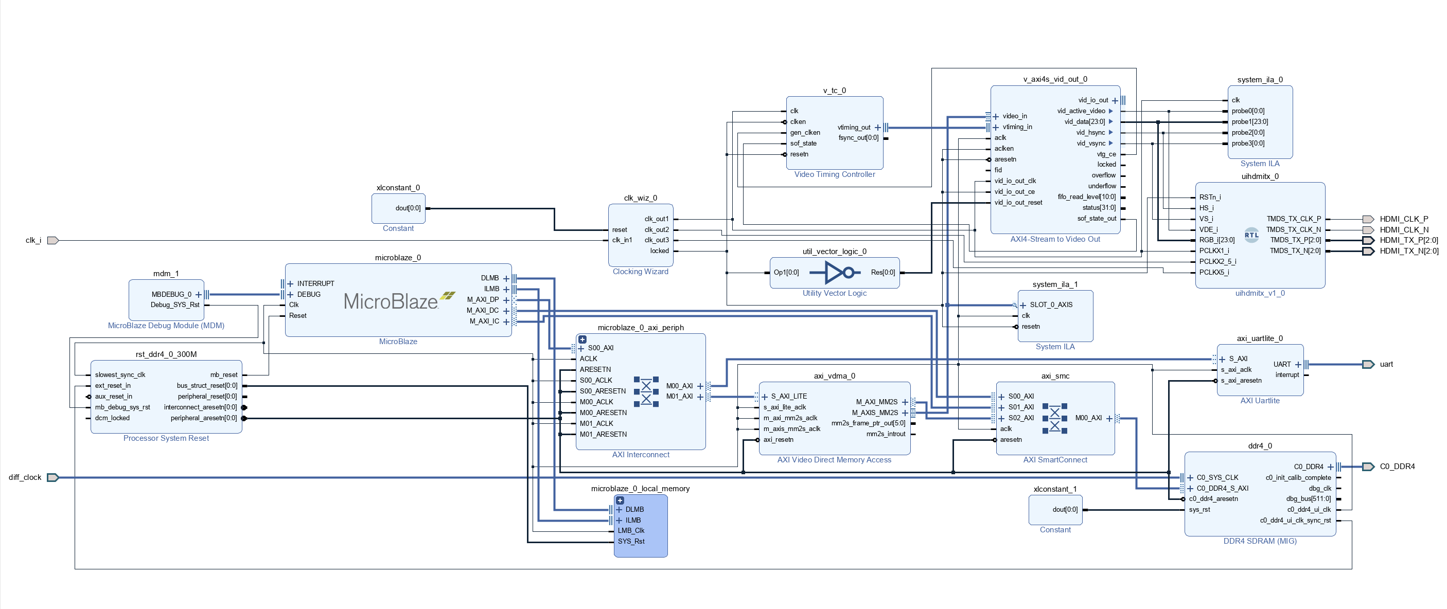
Task: Click the hierarchy plus badge on microblaze_0_local_memory
Action: point(619,500)
